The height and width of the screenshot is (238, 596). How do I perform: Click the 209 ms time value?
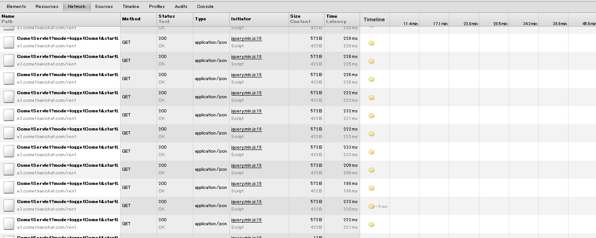point(350,165)
